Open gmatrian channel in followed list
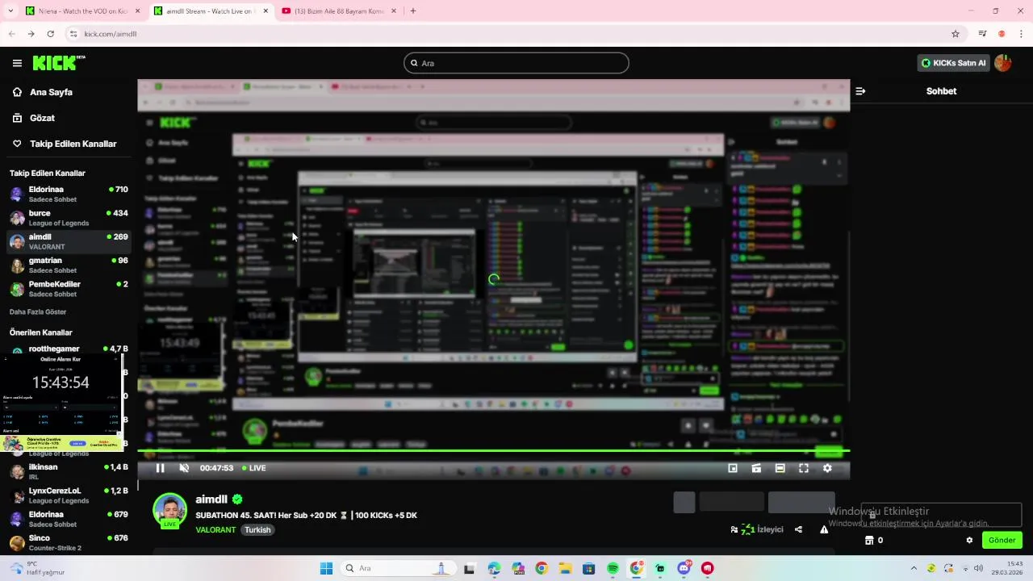The width and height of the screenshot is (1033, 581). click(x=69, y=265)
